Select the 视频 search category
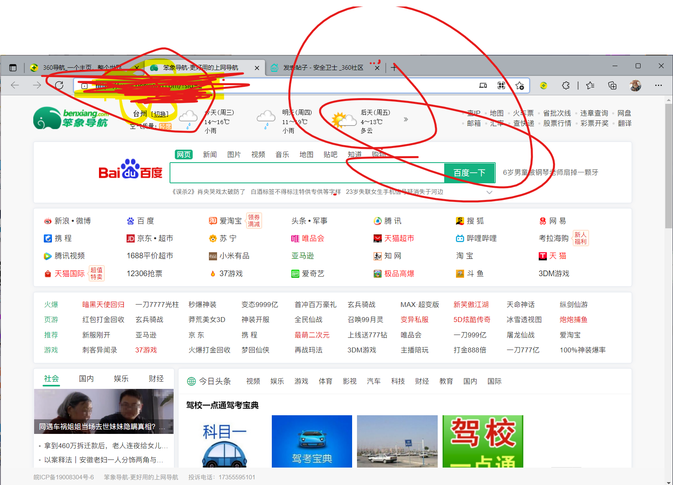Viewport: 673px width, 485px height. tap(258, 155)
